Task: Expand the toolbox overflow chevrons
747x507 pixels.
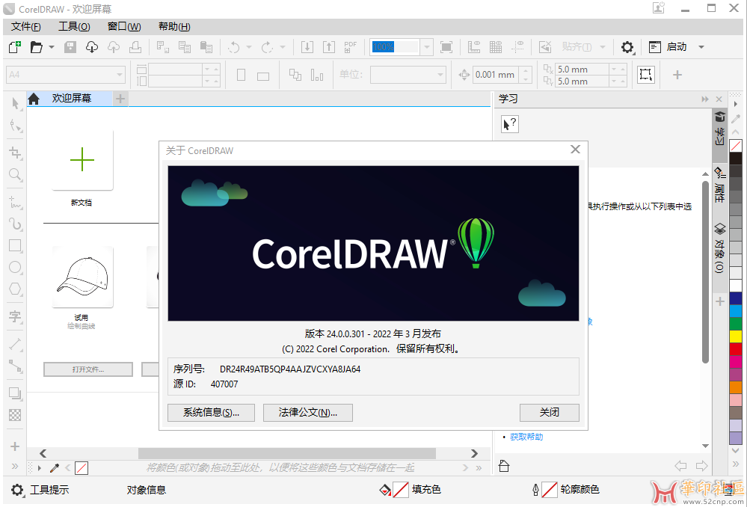Action: (x=15, y=466)
